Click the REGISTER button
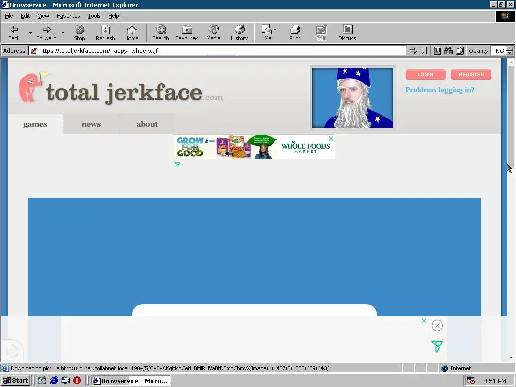 (x=471, y=75)
